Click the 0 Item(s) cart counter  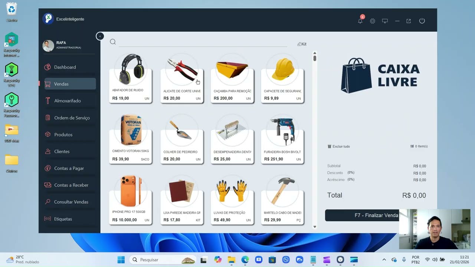click(x=419, y=146)
